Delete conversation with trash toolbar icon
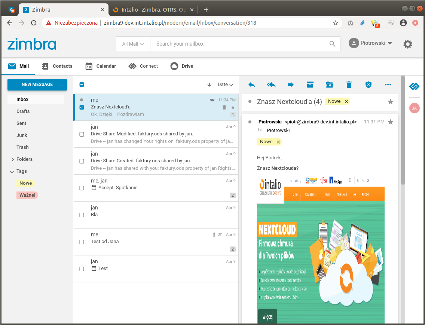The width and height of the screenshot is (425, 325). [349, 85]
